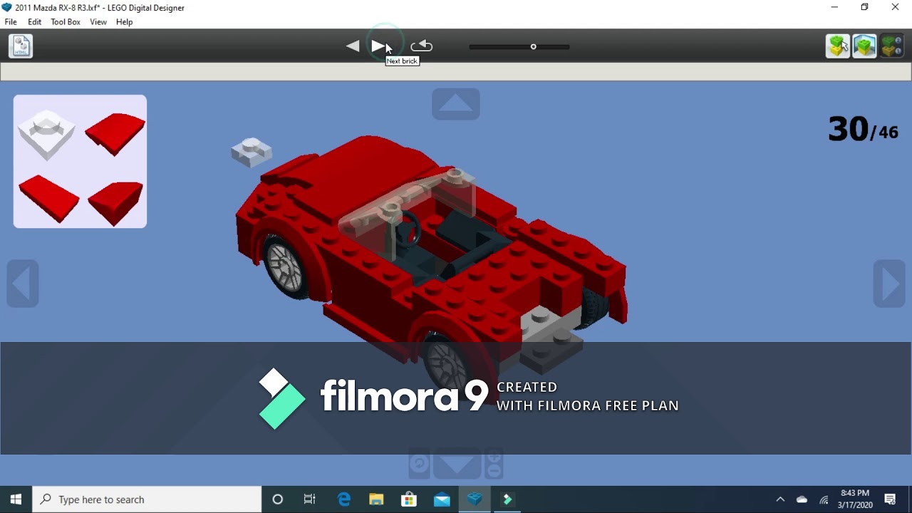This screenshot has width=912, height=513.
Task: Open the File menu
Action: (x=11, y=22)
